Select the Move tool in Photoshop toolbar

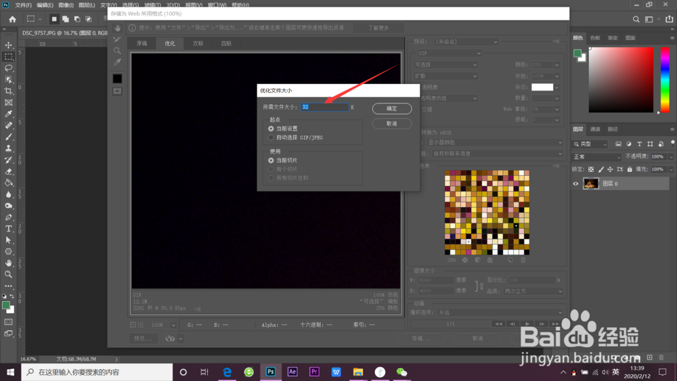point(9,45)
